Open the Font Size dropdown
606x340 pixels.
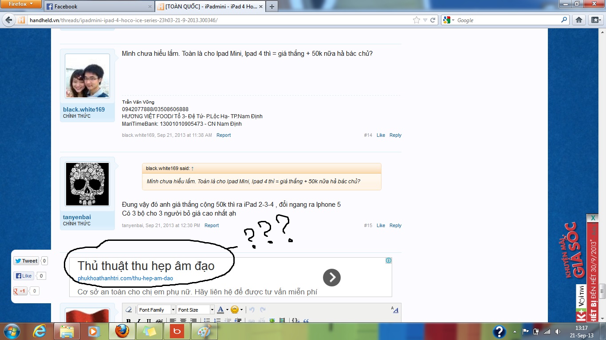pyautogui.click(x=195, y=310)
